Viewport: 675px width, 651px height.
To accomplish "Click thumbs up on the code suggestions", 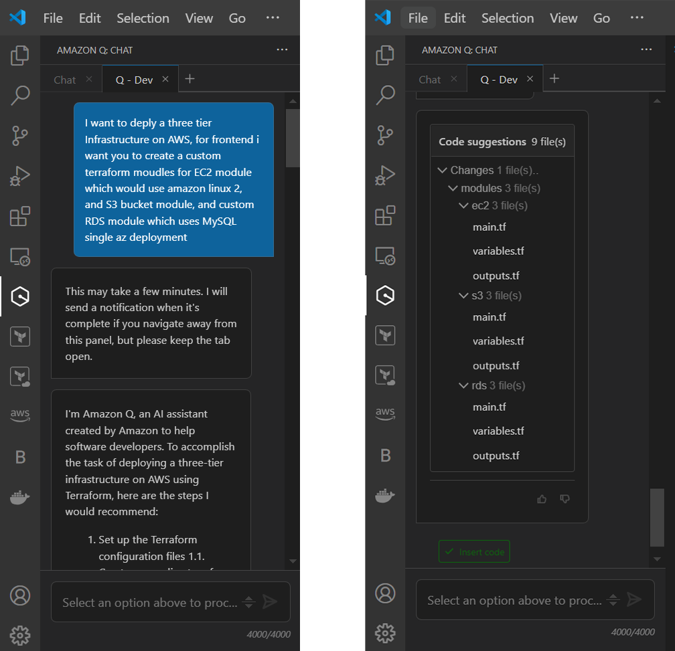I will click(542, 498).
